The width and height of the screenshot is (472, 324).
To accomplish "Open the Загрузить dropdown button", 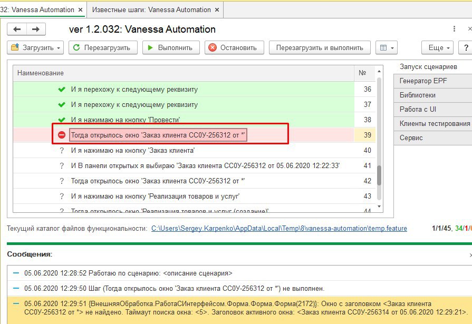I will tap(35, 47).
